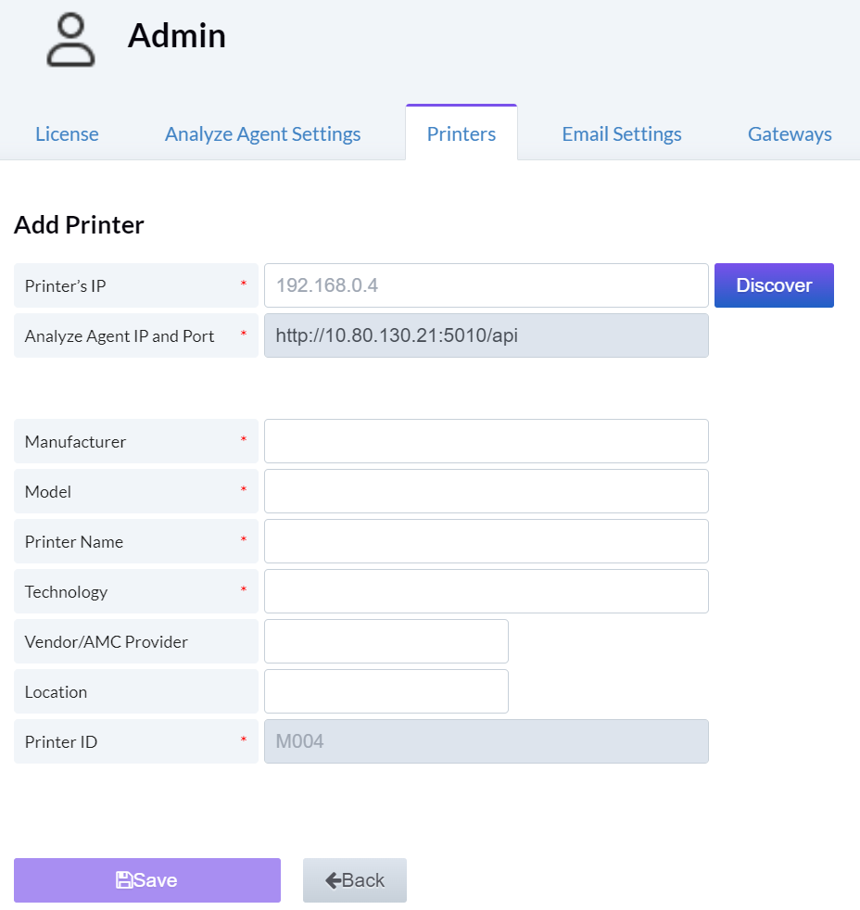Click the Technology label

tap(66, 592)
